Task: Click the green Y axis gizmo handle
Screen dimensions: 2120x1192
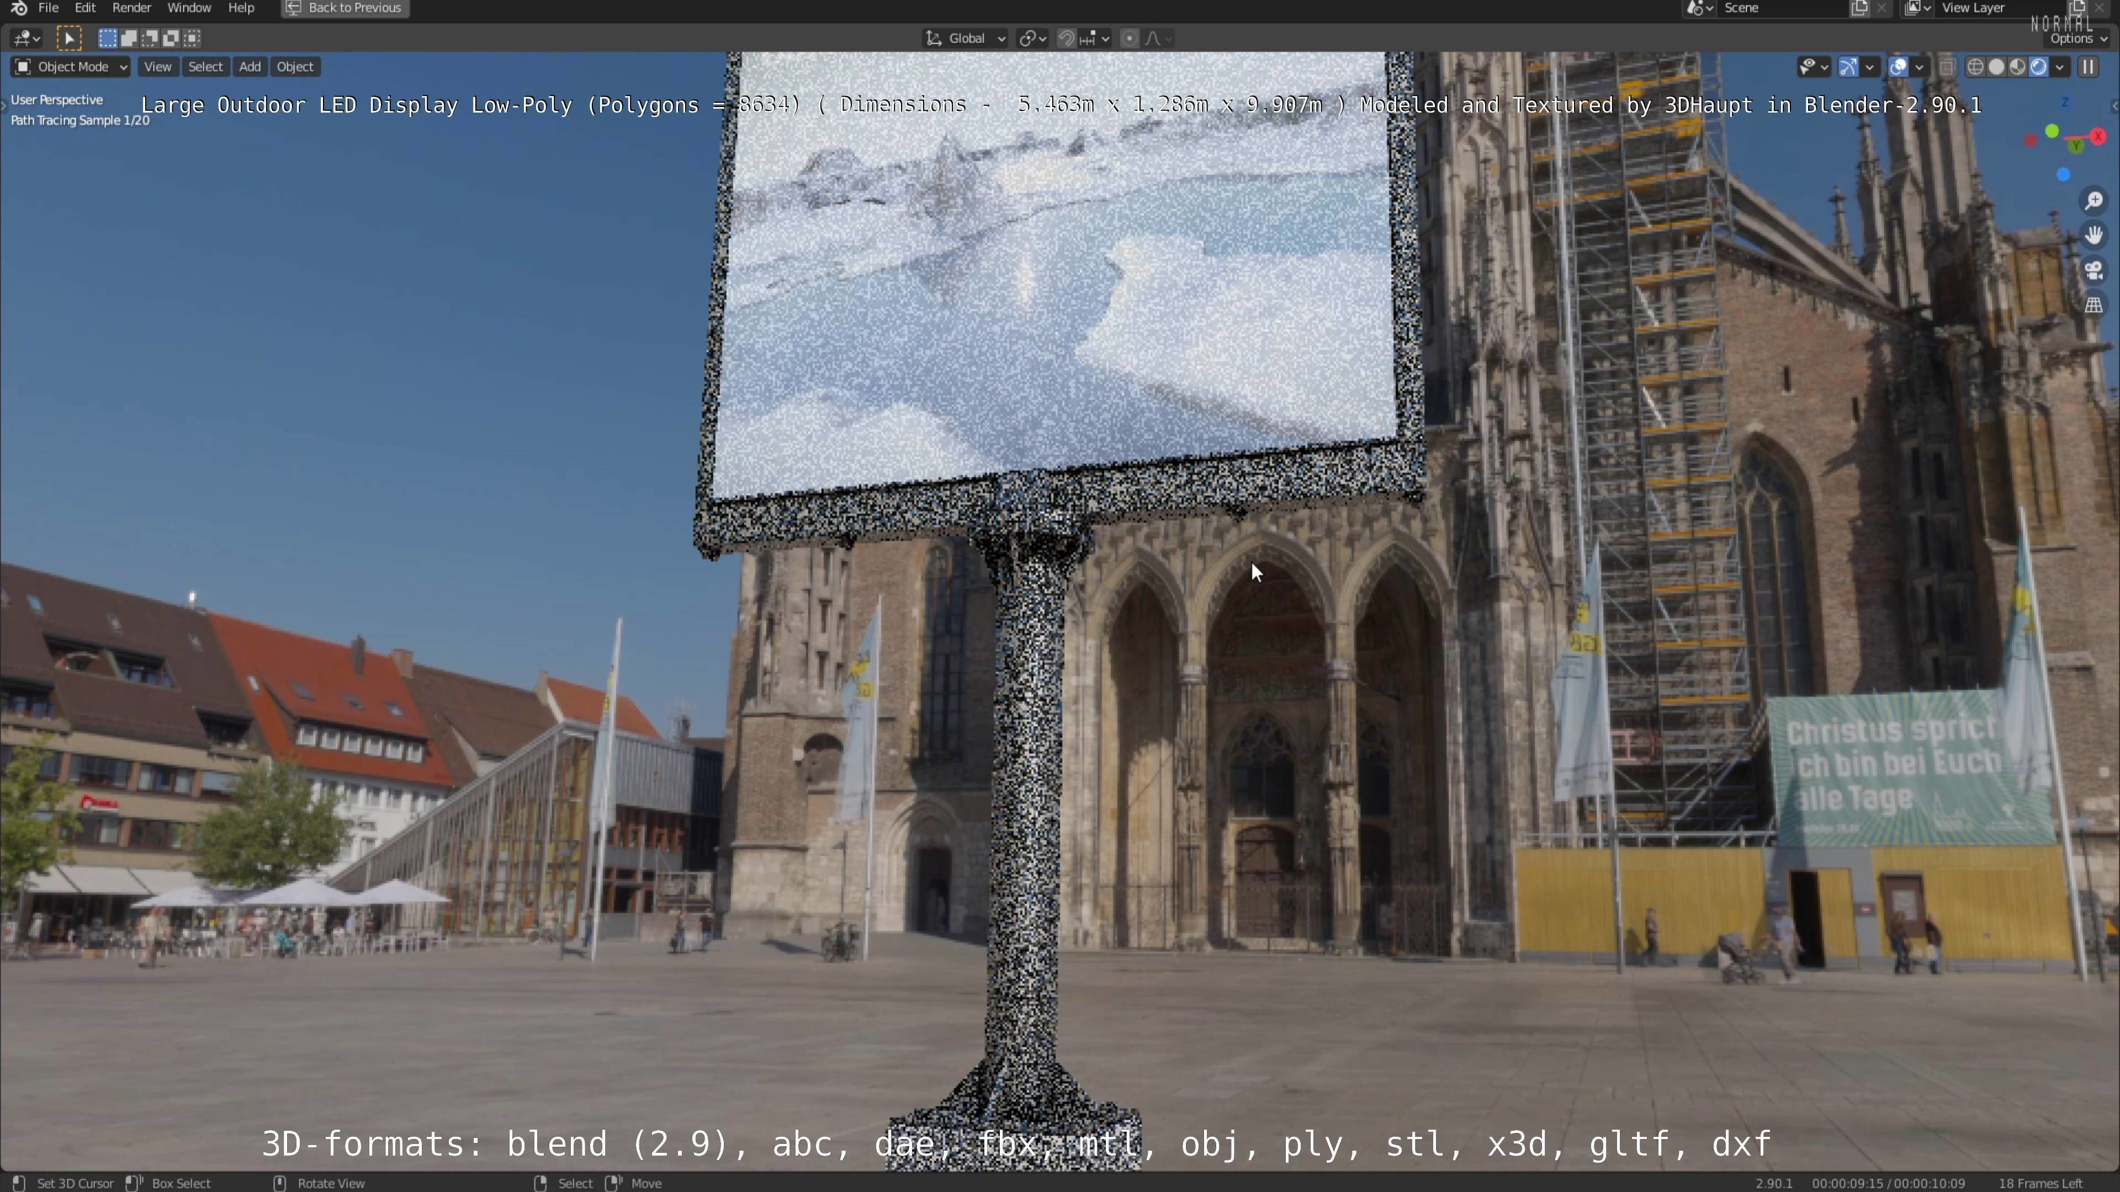Action: pyautogui.click(x=2076, y=146)
